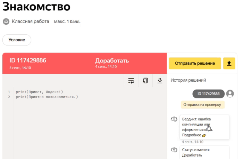243x159 pixels.
Task: Click the yellow upload file icon button
Action: tap(229, 64)
